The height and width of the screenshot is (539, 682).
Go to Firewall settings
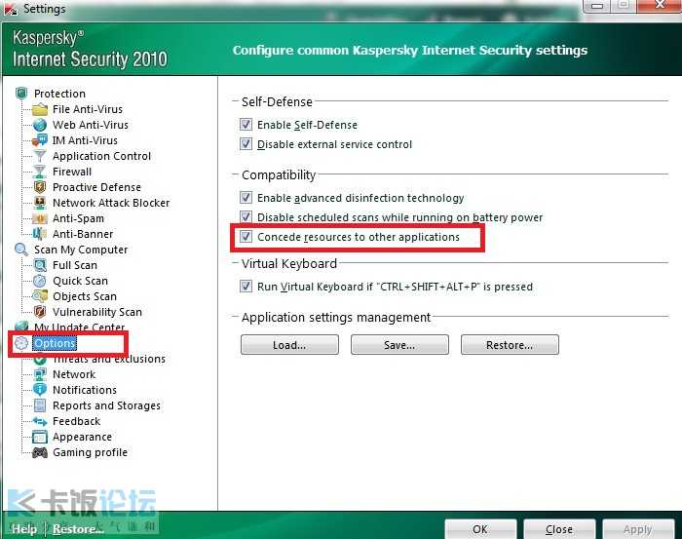pos(72,172)
